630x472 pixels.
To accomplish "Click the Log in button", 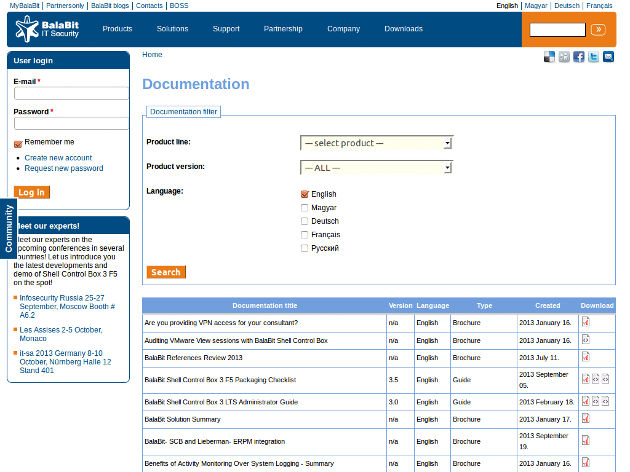I will coord(32,192).
